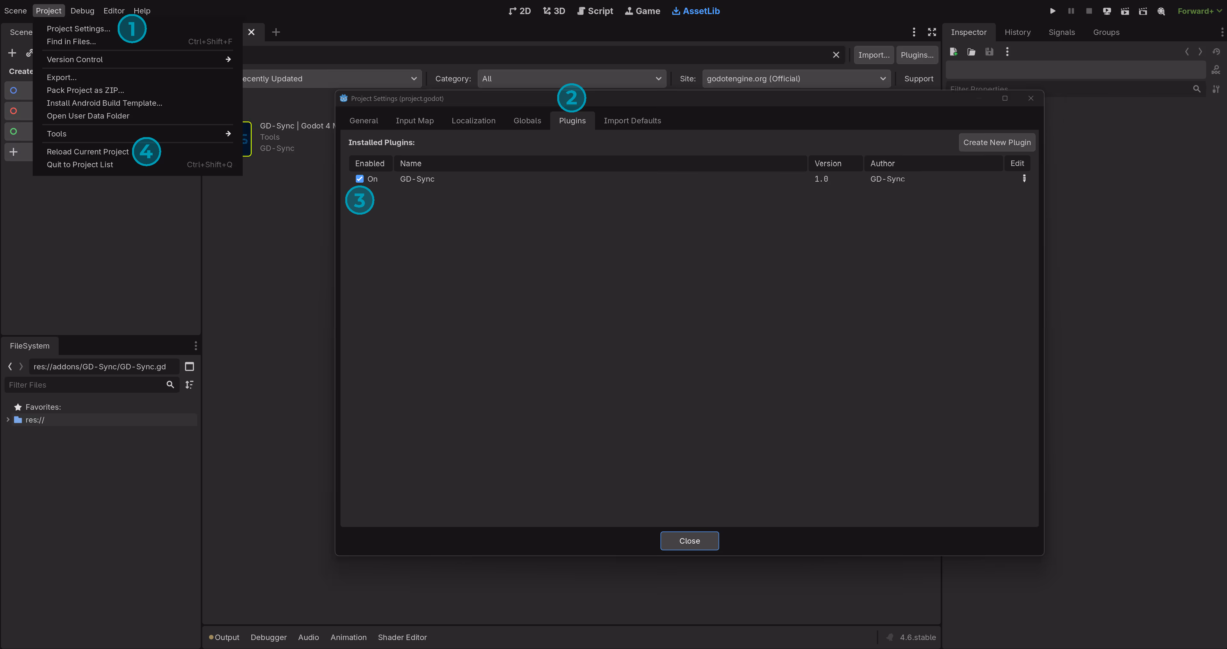Screen dimensions: 1227x649
Task: Open the Forward+ renderer dropdown
Action: coord(1199,11)
